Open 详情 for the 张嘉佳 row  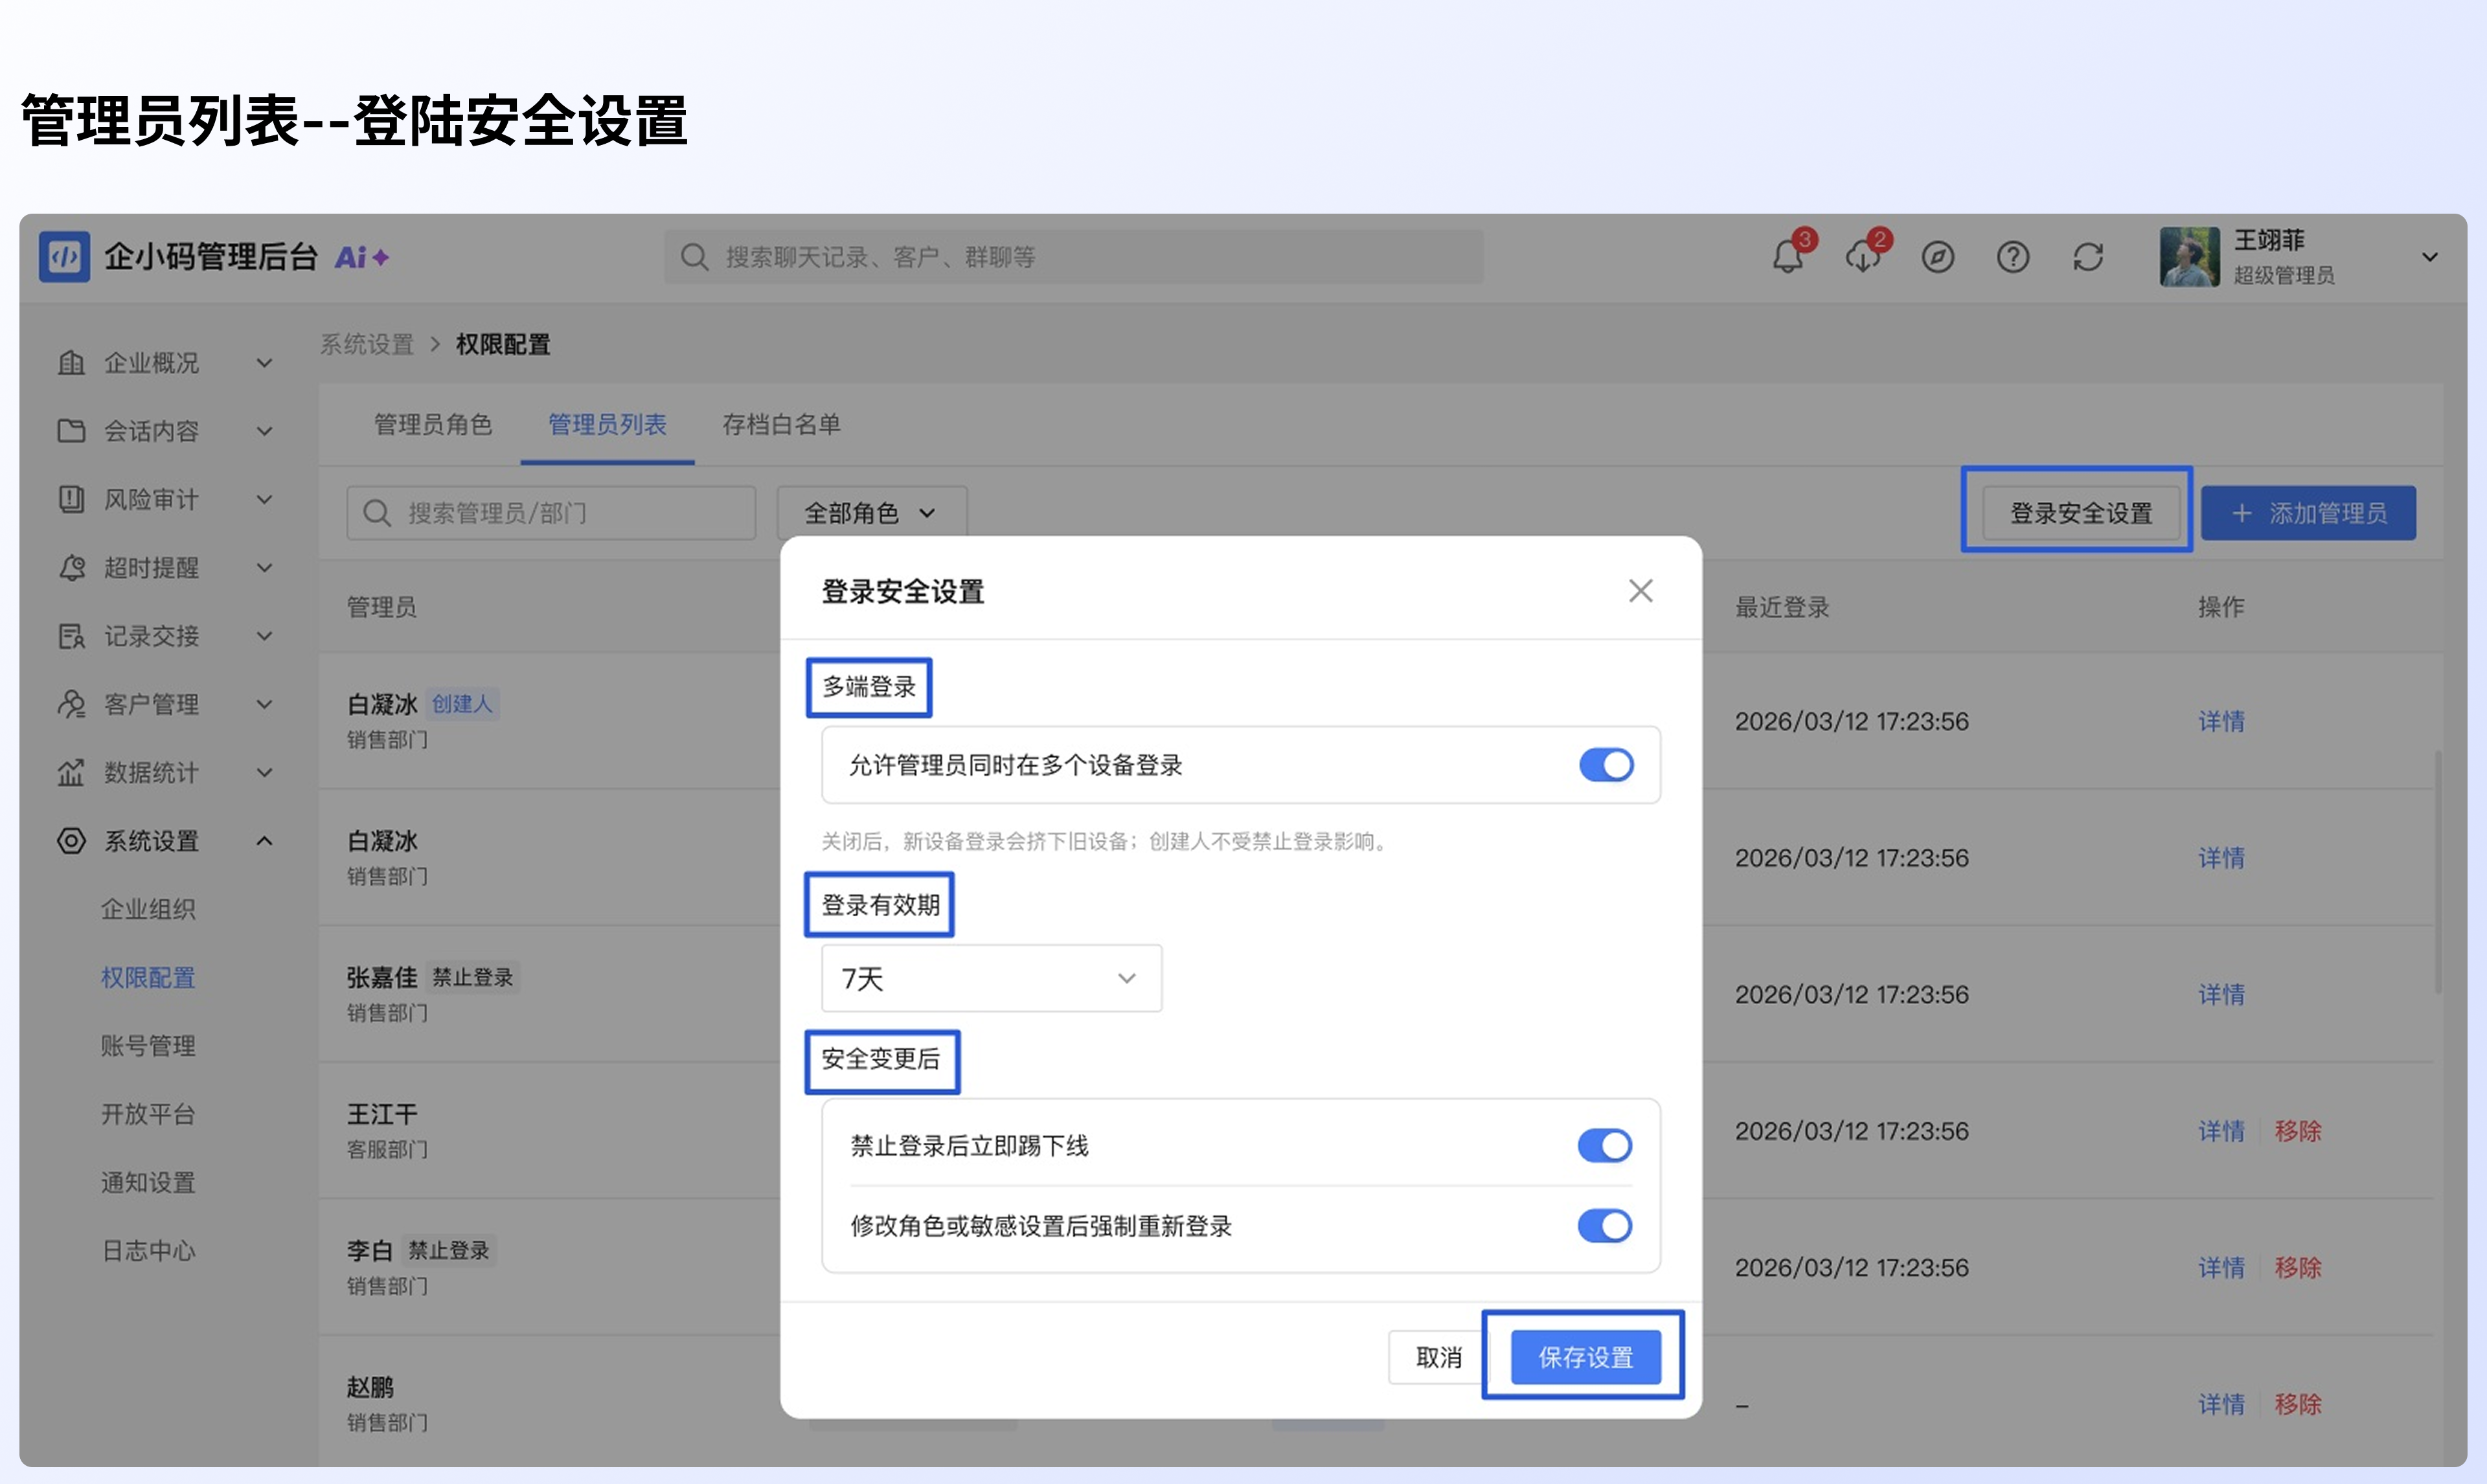[x=2221, y=994]
